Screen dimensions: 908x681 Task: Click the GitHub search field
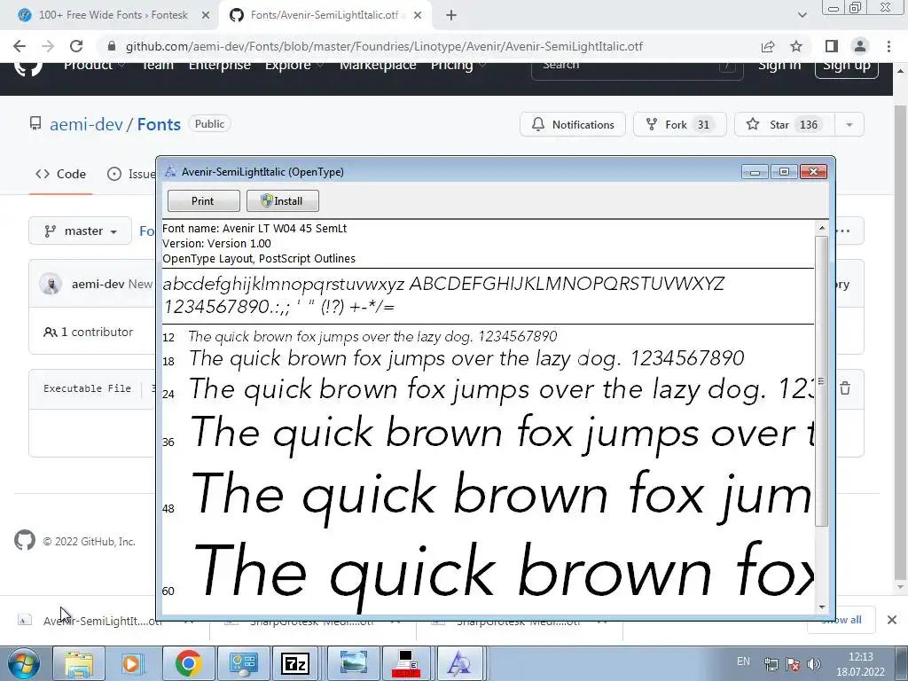[637, 68]
